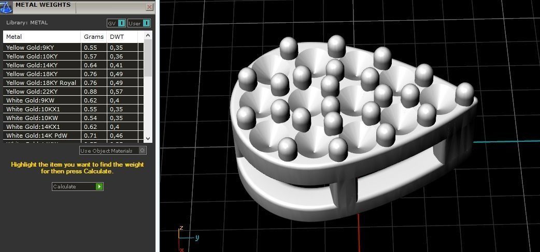The width and height of the screenshot is (540, 252).
Task: Click the scroll down arrow in metal list
Action: tap(148, 139)
